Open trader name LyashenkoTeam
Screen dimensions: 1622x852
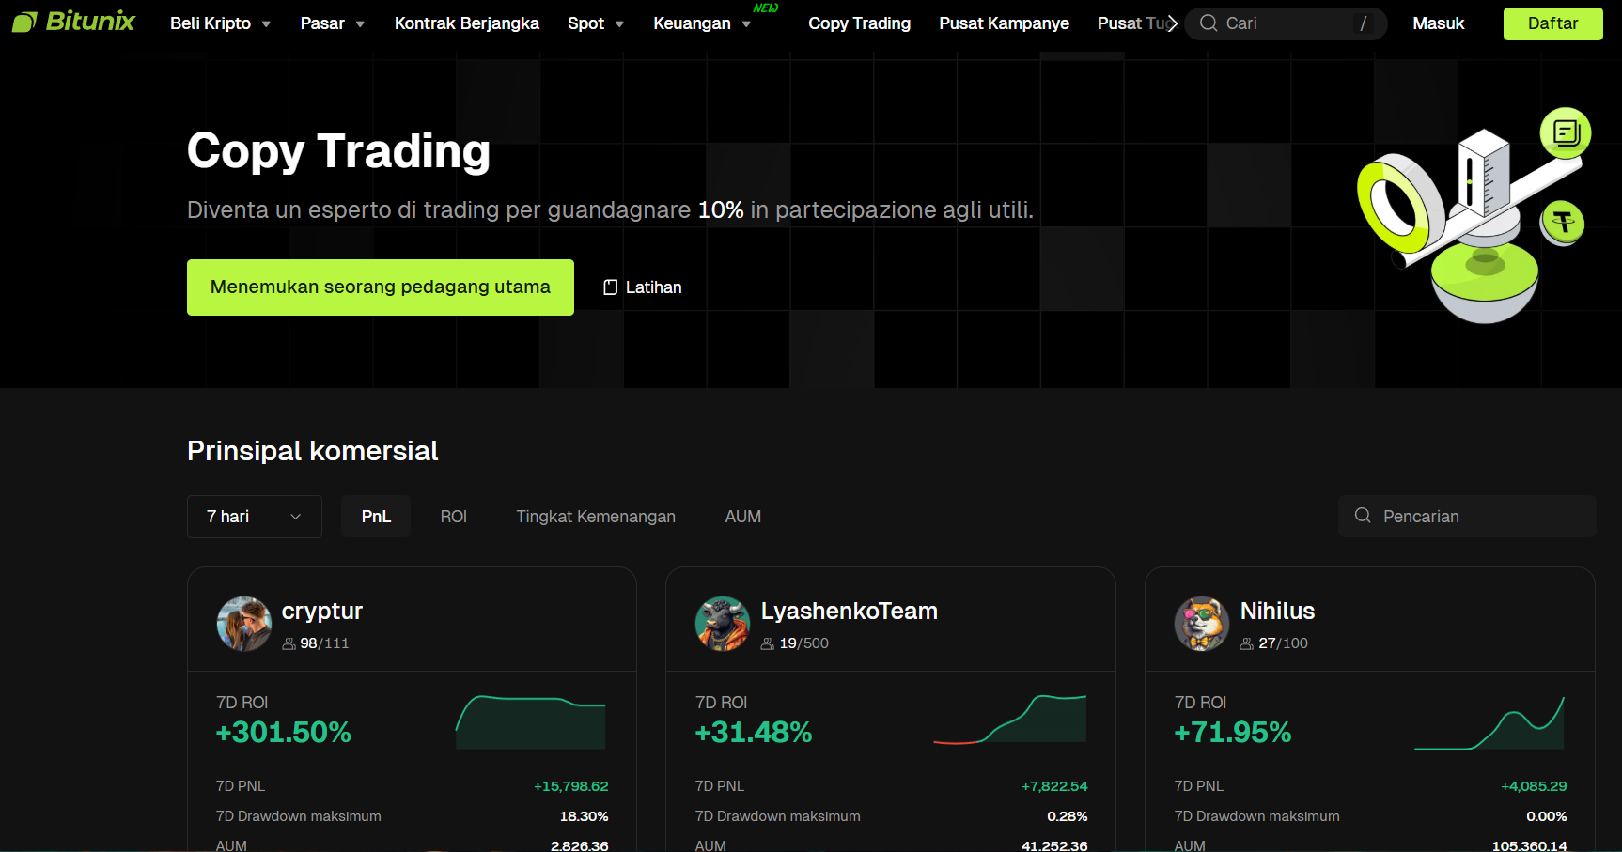point(850,611)
